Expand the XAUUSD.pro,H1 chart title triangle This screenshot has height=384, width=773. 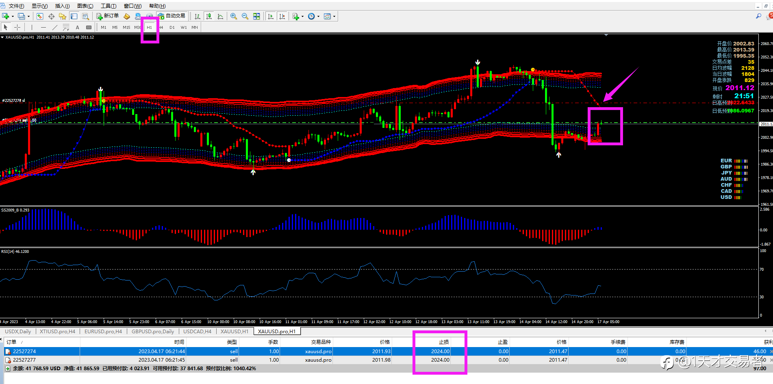pos(2,37)
